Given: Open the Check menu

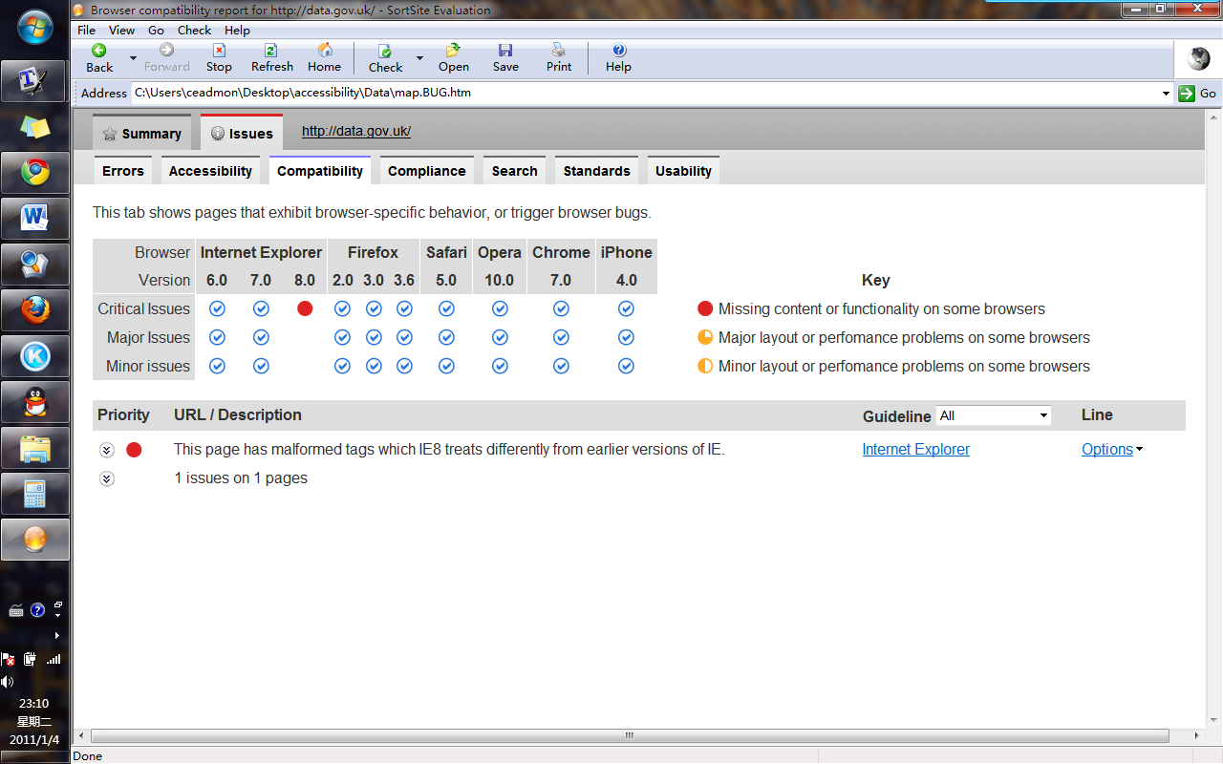Looking at the screenshot, I should (194, 31).
